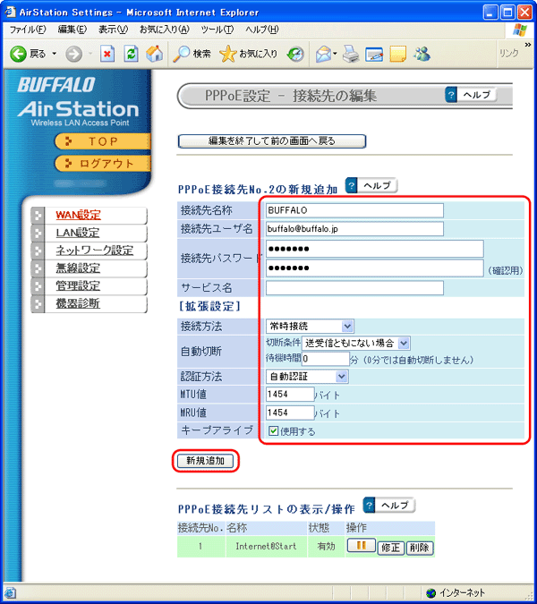Click the Discuss note toolbar icon

point(398,54)
